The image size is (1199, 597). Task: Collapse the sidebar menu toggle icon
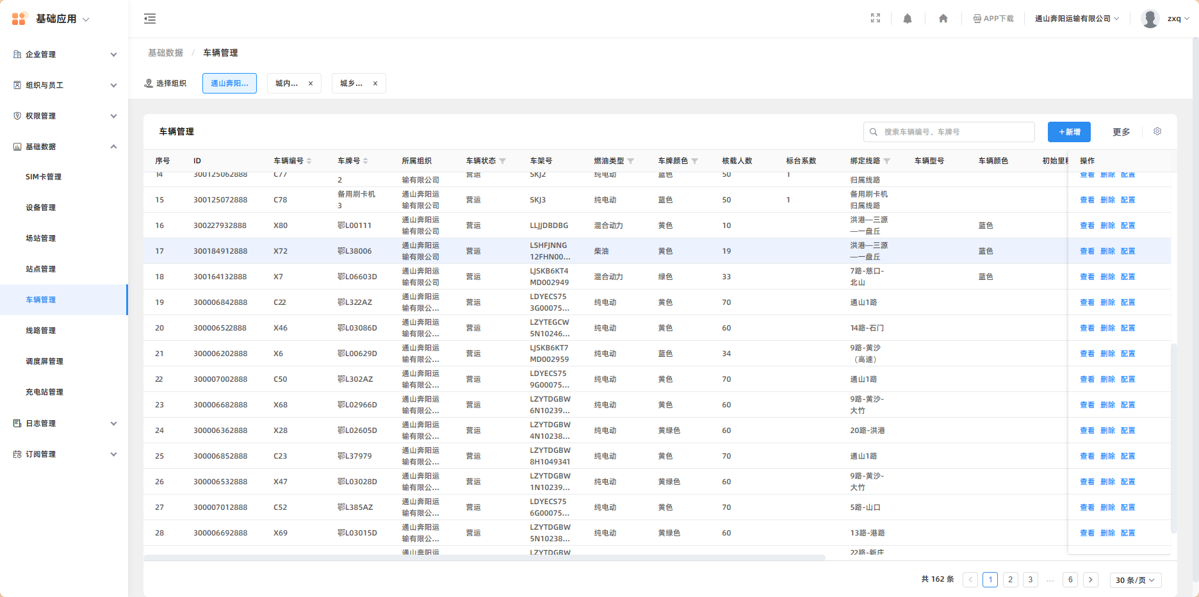point(150,19)
